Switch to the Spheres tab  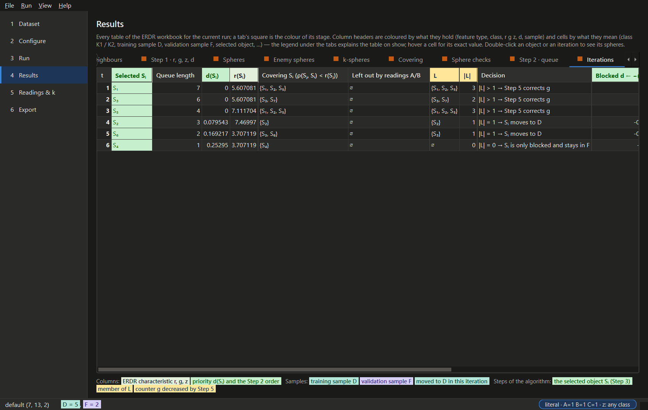click(x=229, y=59)
